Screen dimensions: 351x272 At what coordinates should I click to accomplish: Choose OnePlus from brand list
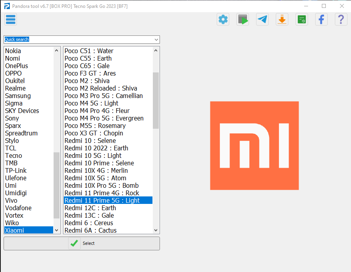pos(29,66)
